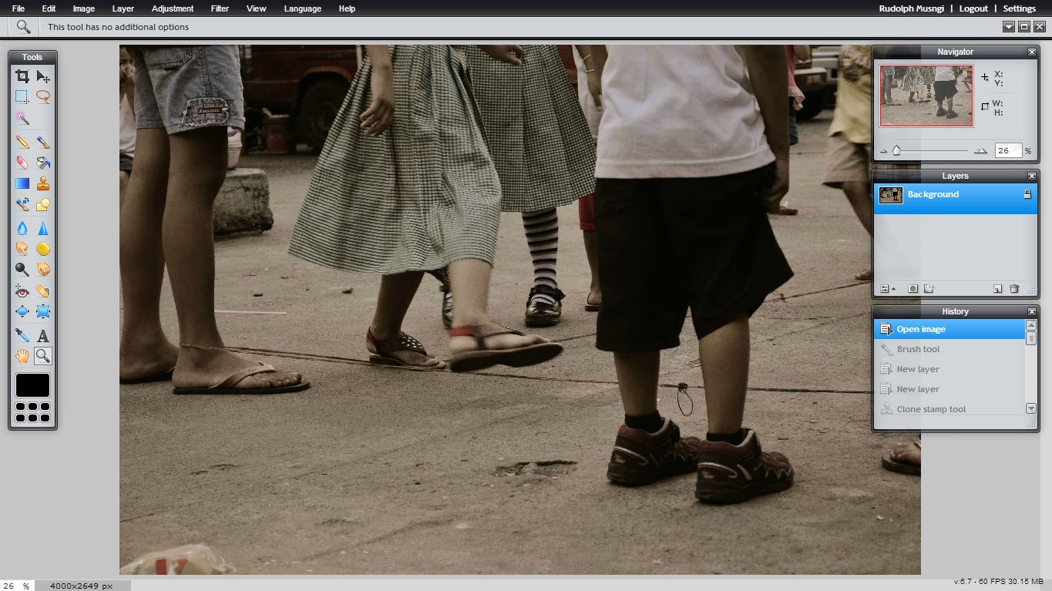Select the Lasso tool
The height and width of the screenshot is (591, 1052).
click(x=43, y=96)
